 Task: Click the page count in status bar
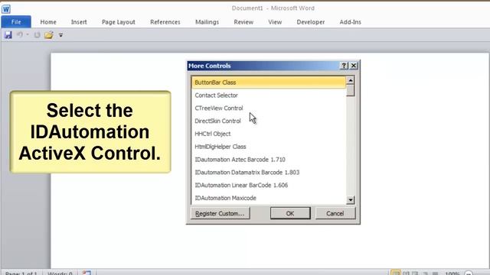[x=21, y=273]
